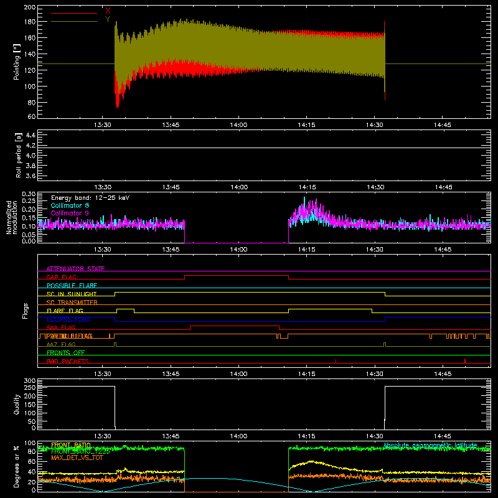The height and width of the screenshot is (498, 498).
Task: Click the 13:30 label under Pointing plot
Action: [103, 125]
